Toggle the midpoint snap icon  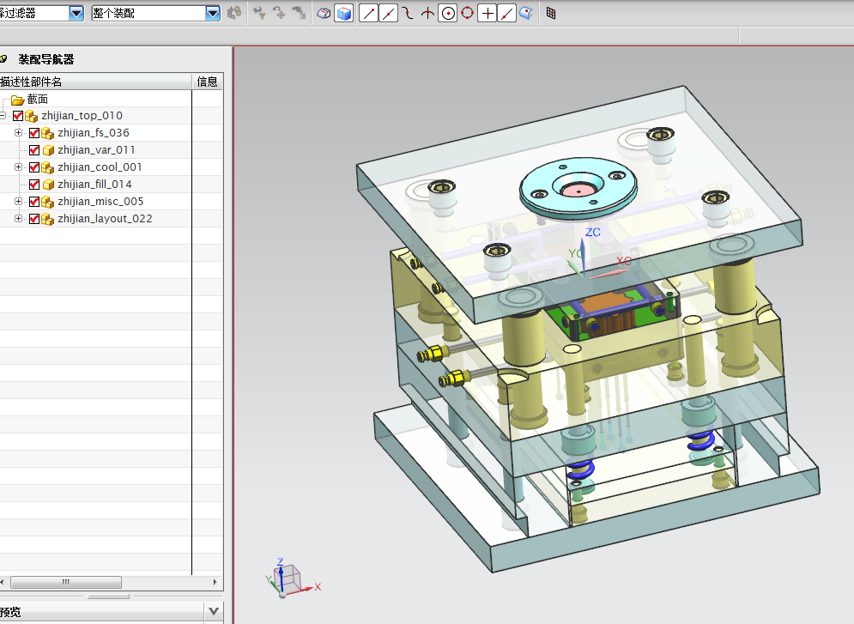pyautogui.click(x=388, y=14)
